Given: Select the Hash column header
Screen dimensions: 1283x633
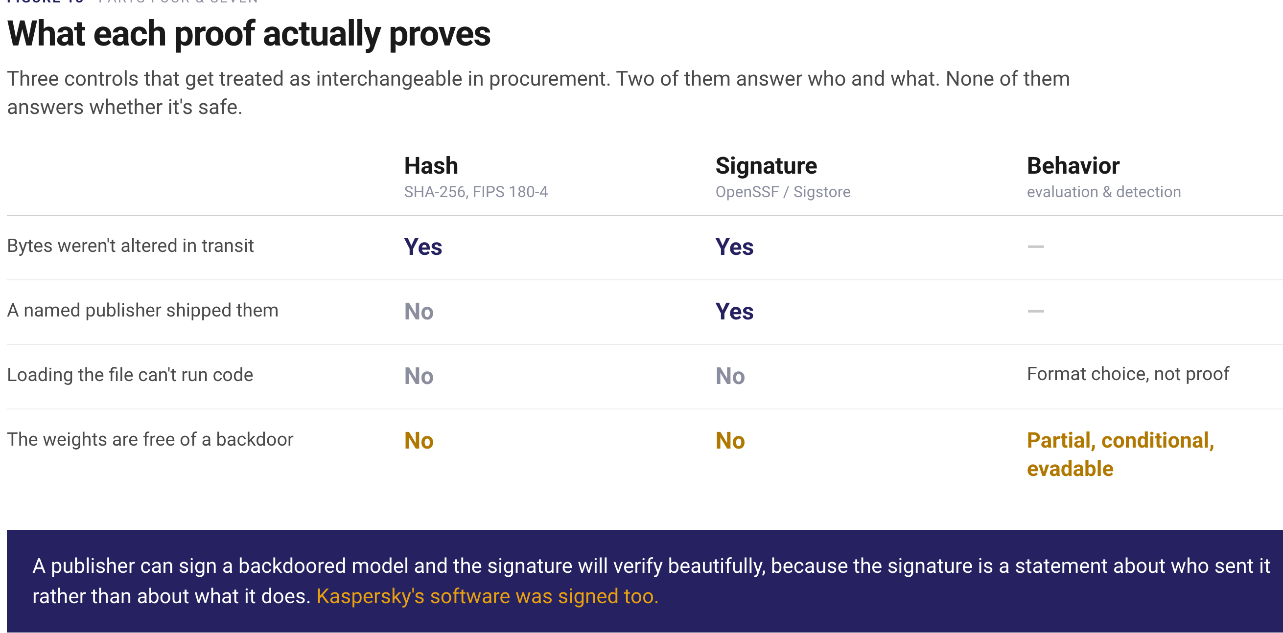Looking at the screenshot, I should pyautogui.click(x=431, y=166).
